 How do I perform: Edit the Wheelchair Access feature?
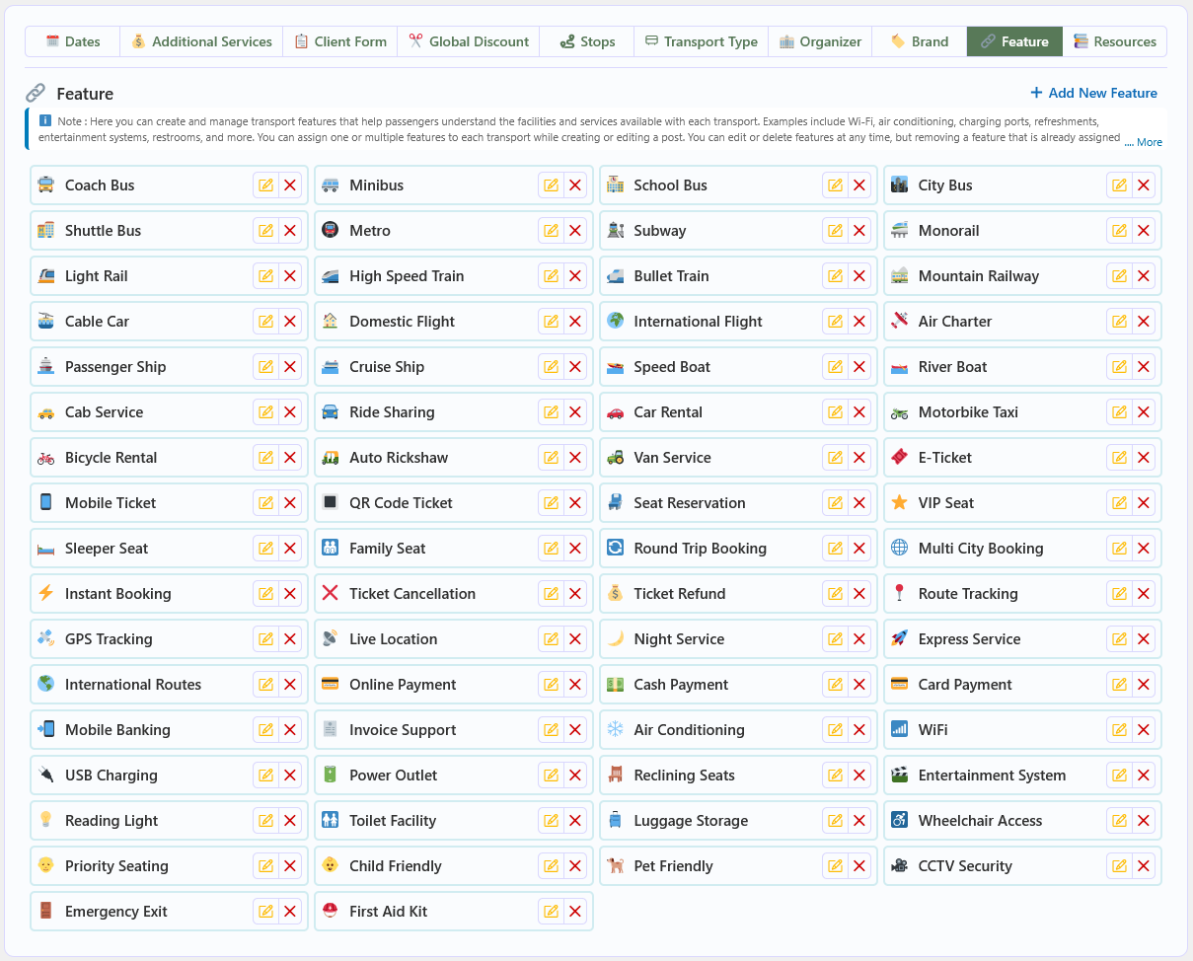click(x=1119, y=821)
